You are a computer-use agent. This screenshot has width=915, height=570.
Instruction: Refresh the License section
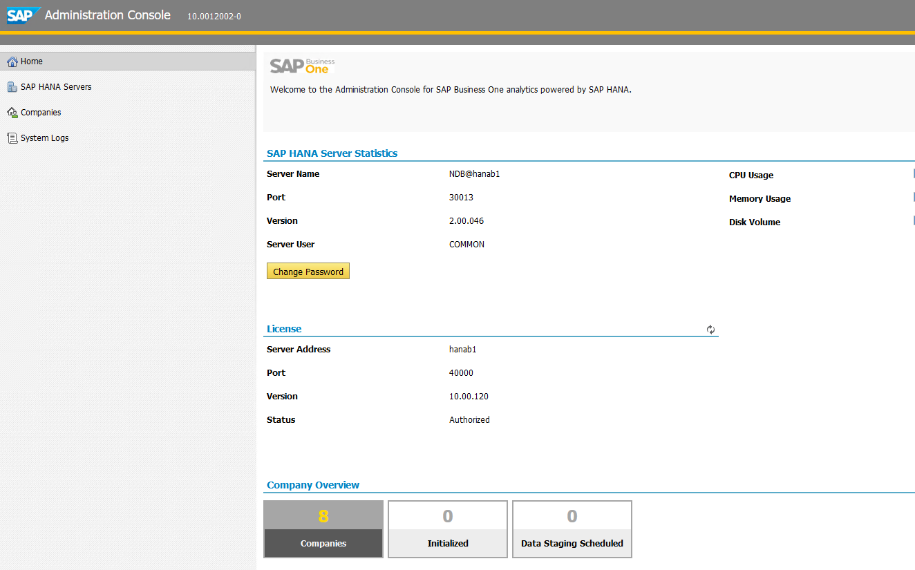pos(710,330)
